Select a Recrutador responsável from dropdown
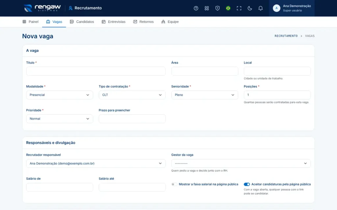The image size is (337, 210). click(x=96, y=163)
